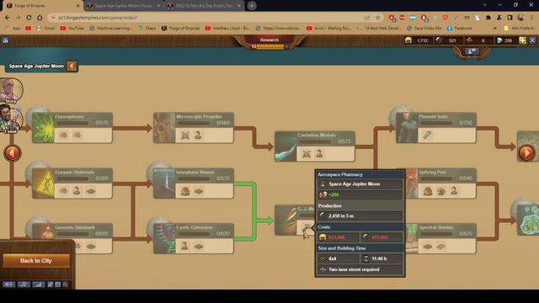
Task: Click the diamonds counter 250
Action: point(505,40)
